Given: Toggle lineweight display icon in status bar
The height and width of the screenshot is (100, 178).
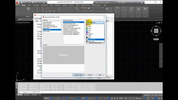Looking at the screenshot, I should point(83,98).
